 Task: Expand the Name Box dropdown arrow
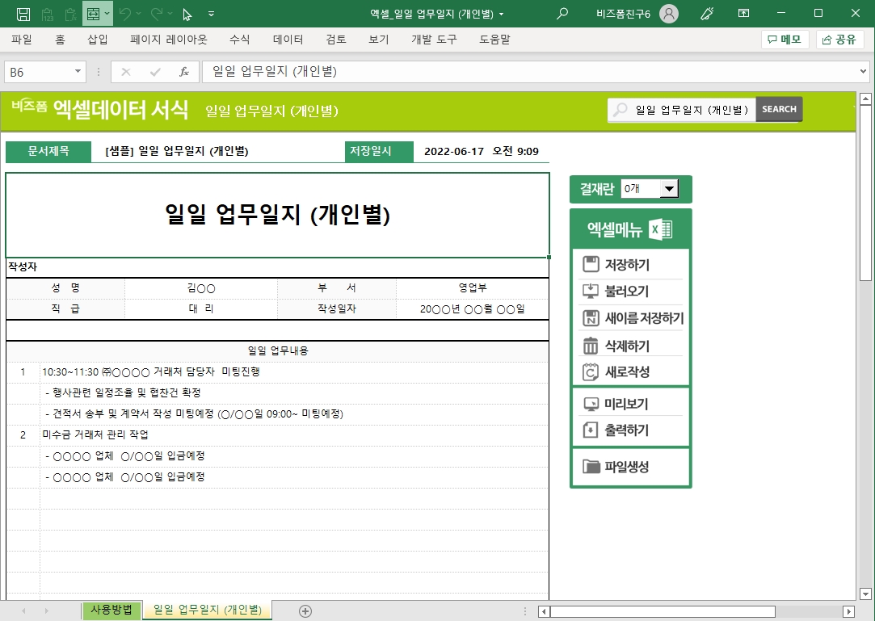(x=78, y=72)
